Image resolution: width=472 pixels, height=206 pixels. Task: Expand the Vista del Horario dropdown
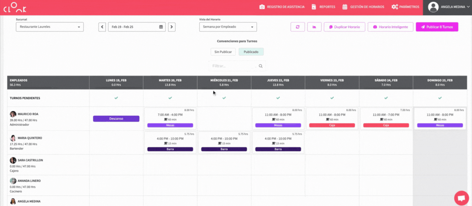tap(228, 27)
